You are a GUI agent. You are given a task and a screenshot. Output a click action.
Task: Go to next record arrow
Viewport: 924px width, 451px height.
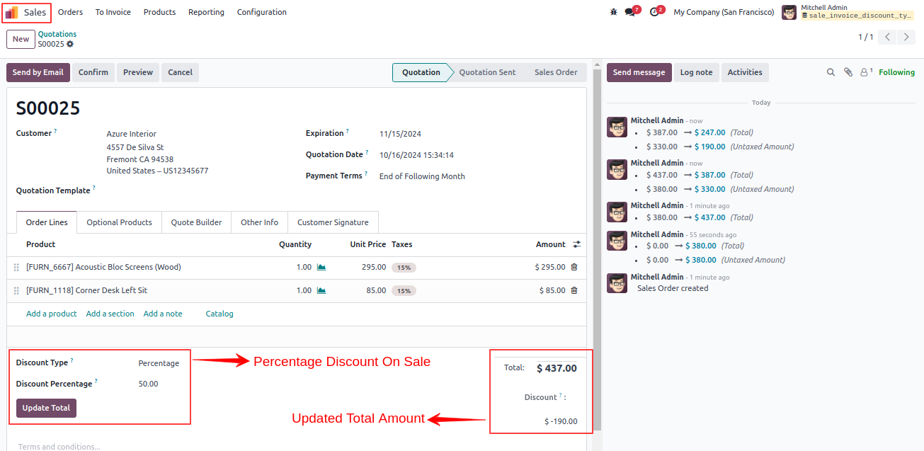tap(906, 37)
